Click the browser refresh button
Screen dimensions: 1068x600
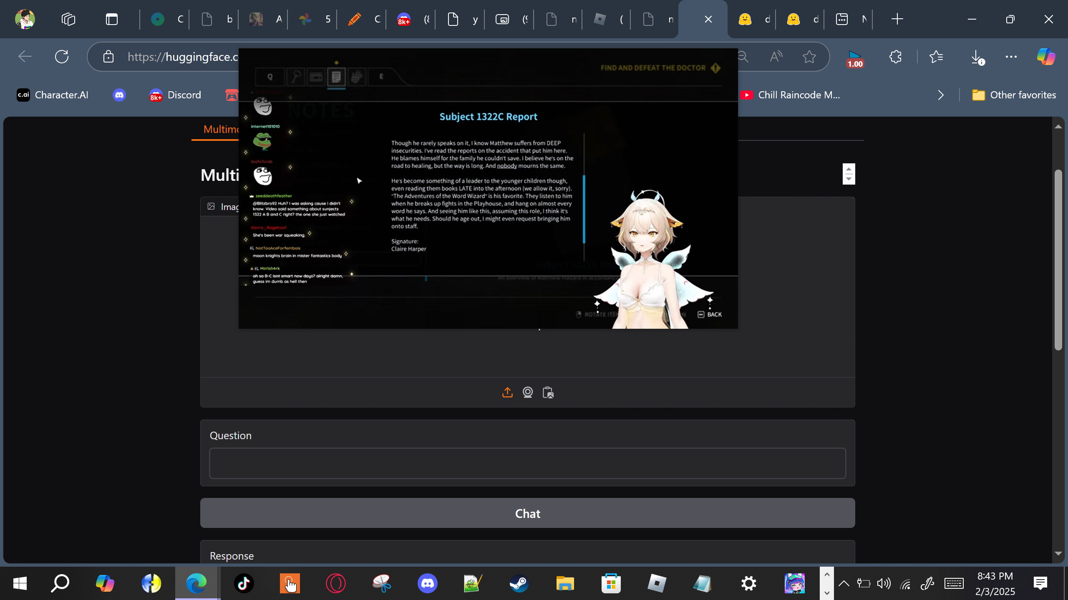[62, 57]
